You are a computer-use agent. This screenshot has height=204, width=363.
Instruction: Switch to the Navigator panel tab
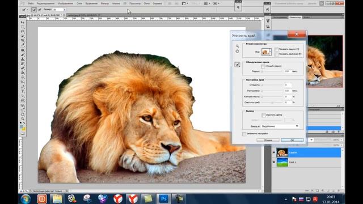(x=295, y=17)
